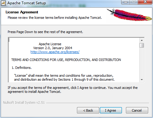Cancel the Tomcat installation
Image resolution: width=153 pixels, height=118 pixels.
pyautogui.click(x=137, y=110)
